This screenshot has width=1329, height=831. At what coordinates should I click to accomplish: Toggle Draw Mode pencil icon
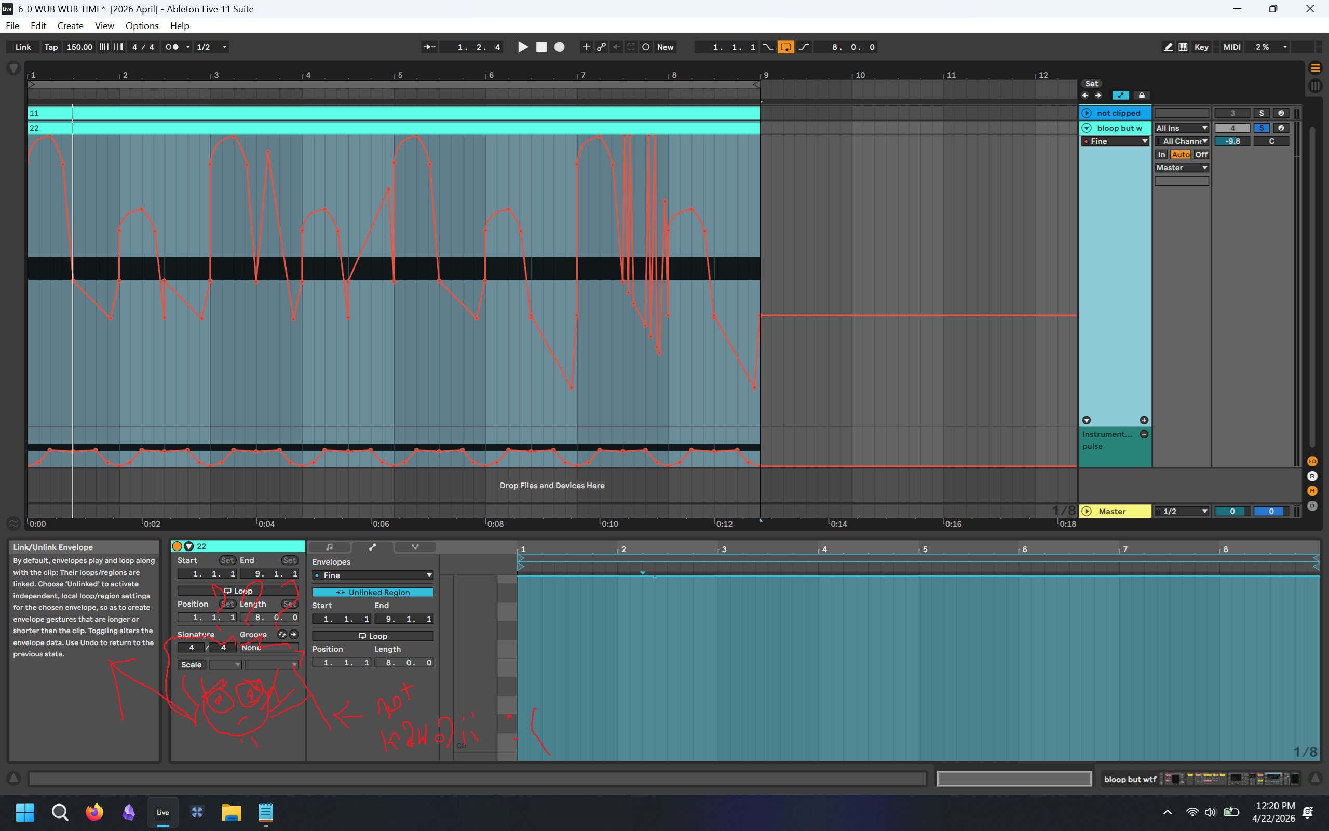[x=1168, y=47]
